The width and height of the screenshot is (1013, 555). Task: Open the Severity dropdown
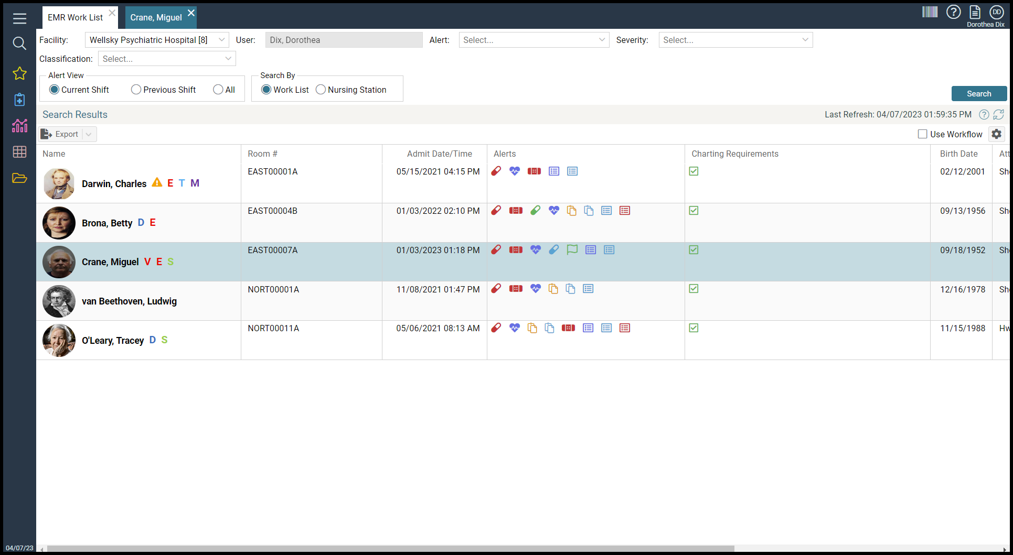735,40
